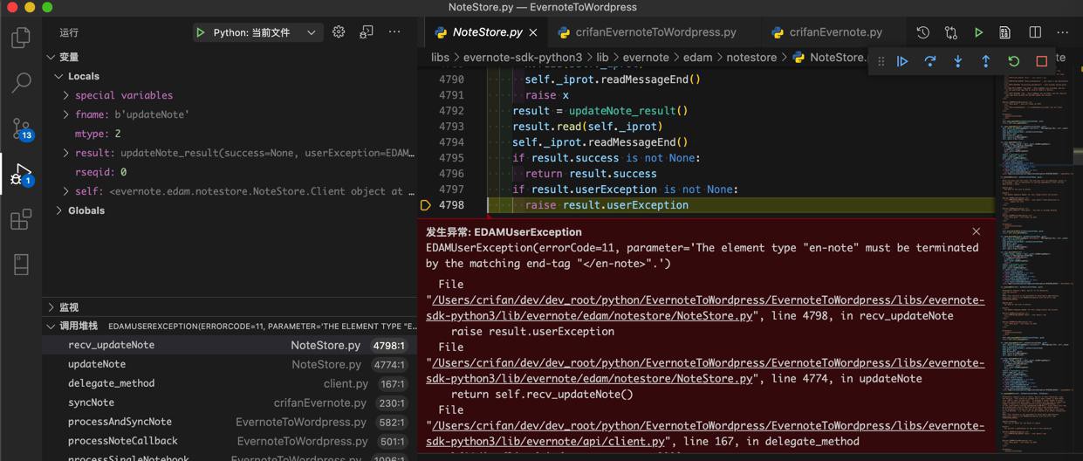Viewport: 1083px width, 461px height.
Task: Open client.py line 167 traceback link
Action: (705, 433)
